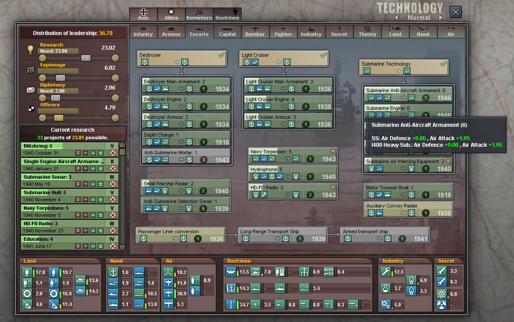
Task: Cancel the Blitzkrieg research project
Action: point(112,153)
